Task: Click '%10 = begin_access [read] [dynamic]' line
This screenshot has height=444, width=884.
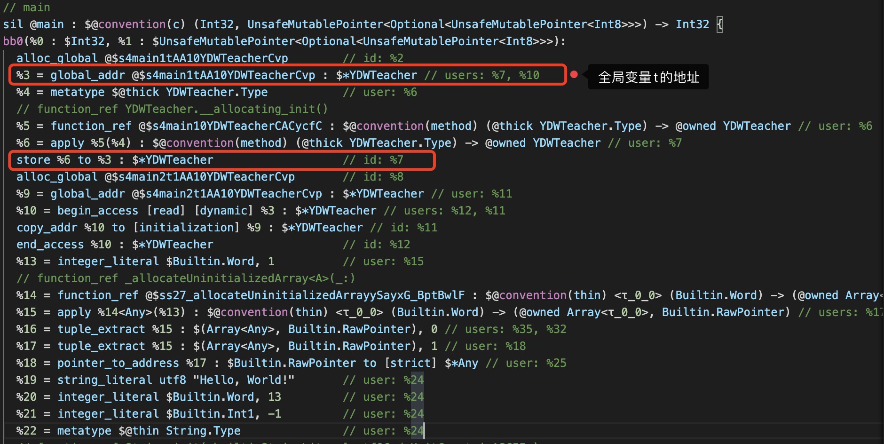Action: point(260,211)
